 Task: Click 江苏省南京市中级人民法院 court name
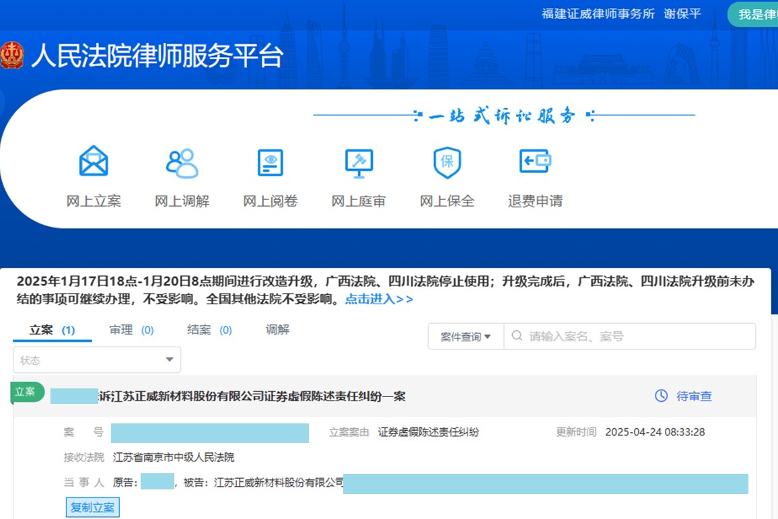[174, 457]
